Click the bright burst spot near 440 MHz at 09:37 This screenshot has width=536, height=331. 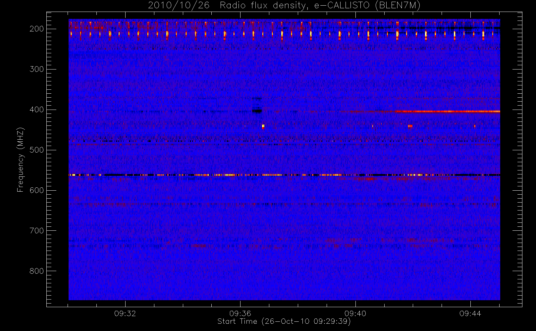point(263,126)
